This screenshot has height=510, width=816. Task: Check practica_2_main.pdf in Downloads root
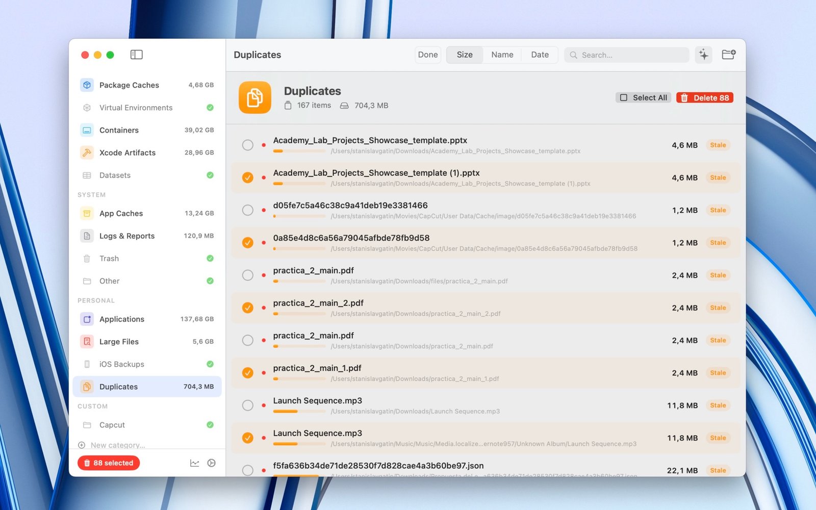[248, 340]
